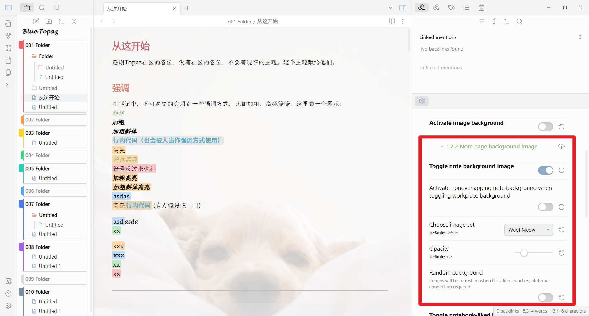Image resolution: width=589 pixels, height=316 pixels.
Task: Open the file explorer tab icon
Action: click(x=27, y=8)
